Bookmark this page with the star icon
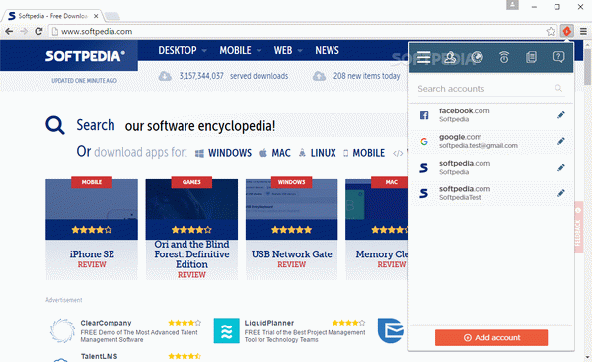 tap(551, 31)
